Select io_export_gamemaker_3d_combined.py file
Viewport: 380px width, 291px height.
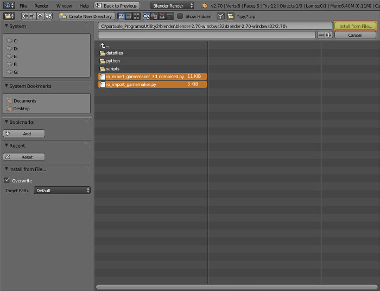(x=153, y=77)
